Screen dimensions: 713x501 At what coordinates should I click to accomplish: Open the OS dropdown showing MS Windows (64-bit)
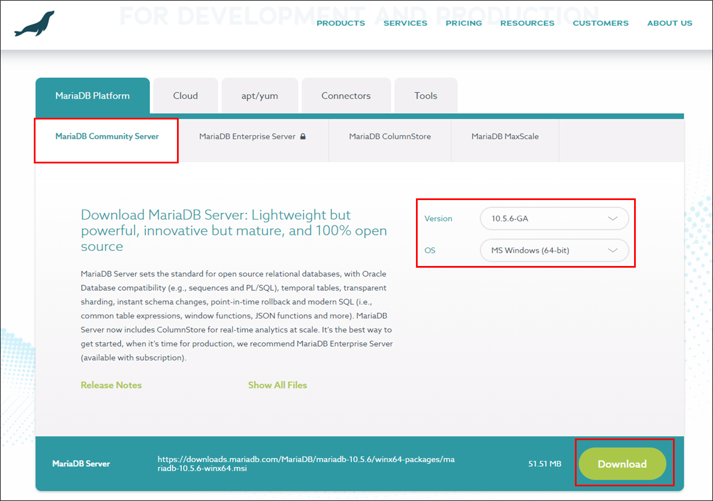[x=554, y=250]
